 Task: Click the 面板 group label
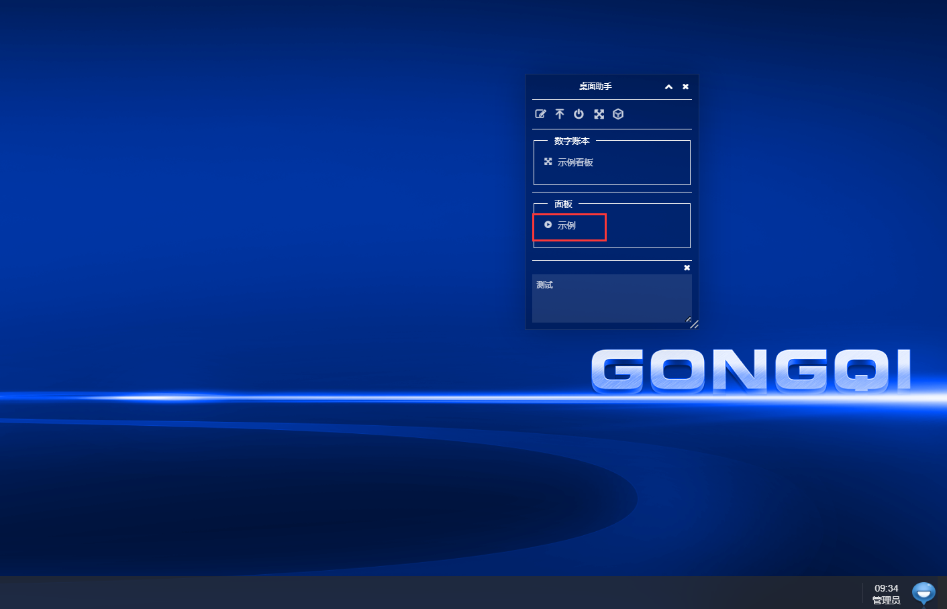pyautogui.click(x=563, y=204)
